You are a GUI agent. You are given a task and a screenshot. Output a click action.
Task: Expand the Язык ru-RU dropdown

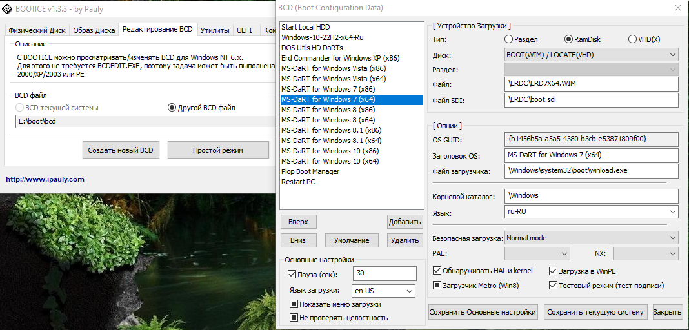coord(592,212)
